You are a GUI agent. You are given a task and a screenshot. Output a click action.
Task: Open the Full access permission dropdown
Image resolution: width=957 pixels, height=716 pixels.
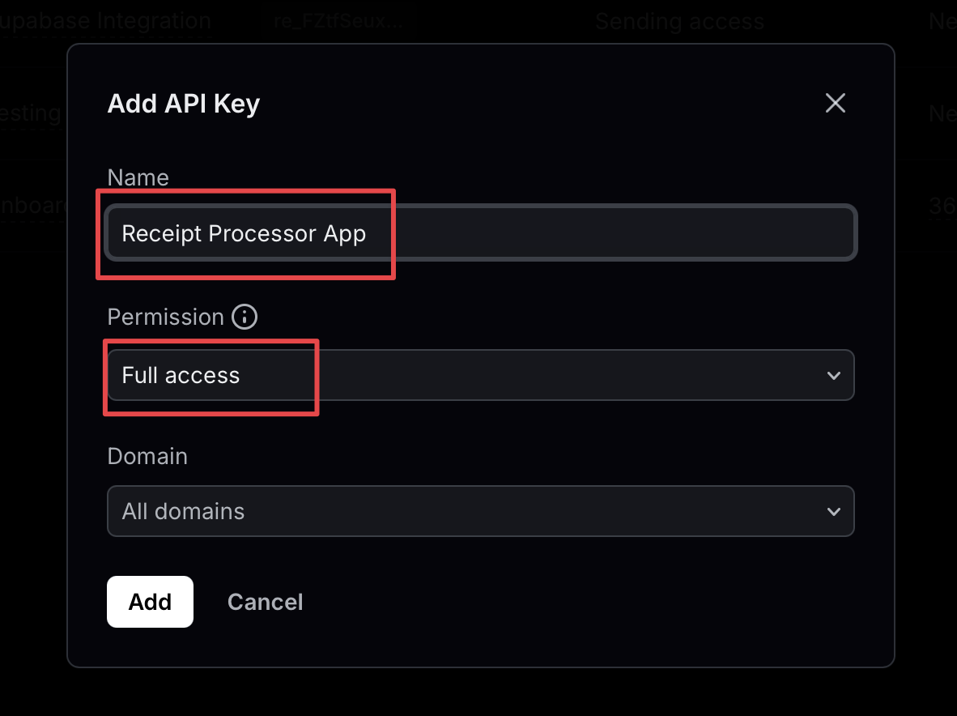tap(481, 375)
